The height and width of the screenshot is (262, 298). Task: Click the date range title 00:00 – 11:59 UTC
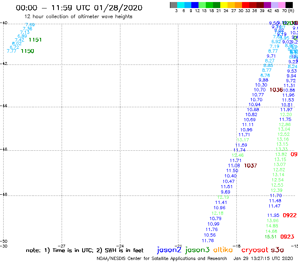(x=79, y=8)
